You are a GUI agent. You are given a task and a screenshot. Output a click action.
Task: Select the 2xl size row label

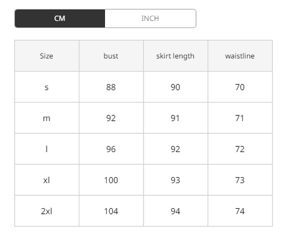[x=46, y=211]
